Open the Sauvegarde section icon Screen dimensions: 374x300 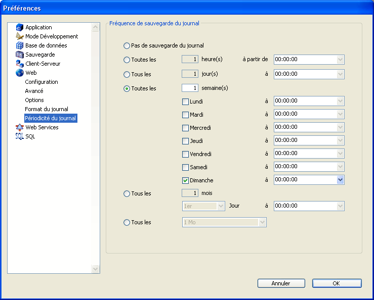(x=20, y=55)
